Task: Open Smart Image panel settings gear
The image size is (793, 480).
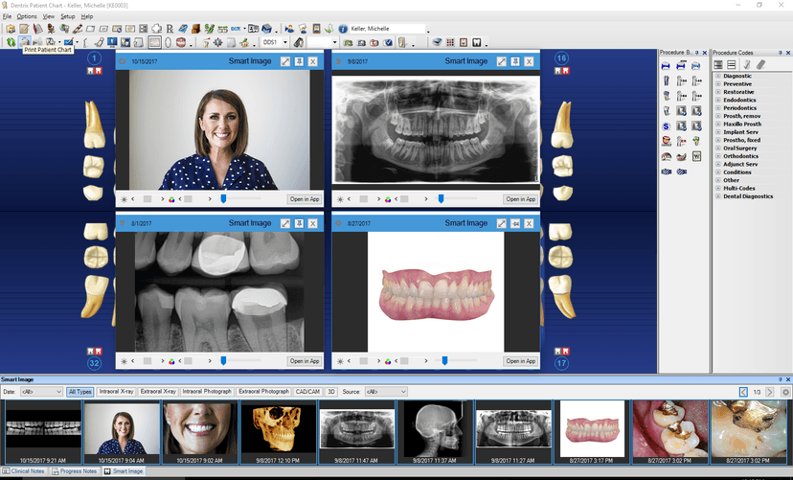Action: click(x=785, y=392)
